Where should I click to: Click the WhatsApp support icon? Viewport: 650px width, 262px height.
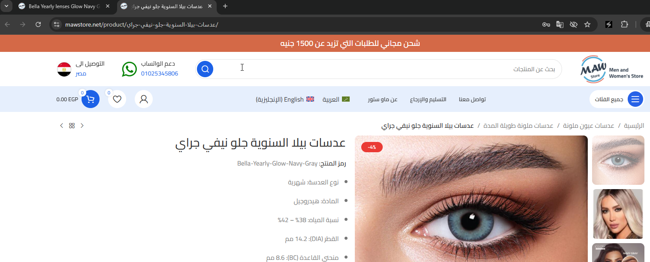(x=129, y=69)
